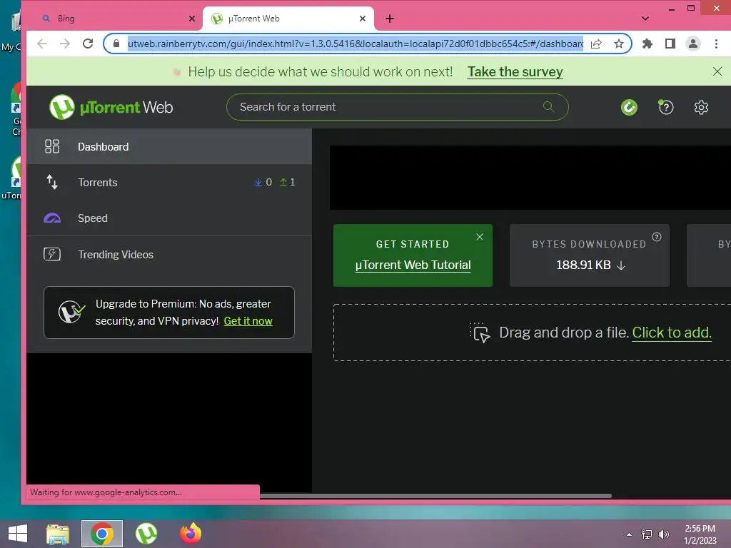The height and width of the screenshot is (548, 731).
Task: Click Bytes Downloaded info question icon
Action: point(657,237)
